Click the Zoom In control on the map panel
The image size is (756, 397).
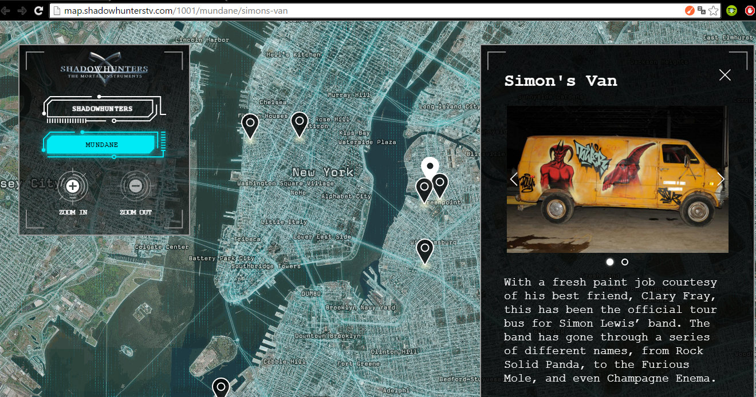coord(73,186)
